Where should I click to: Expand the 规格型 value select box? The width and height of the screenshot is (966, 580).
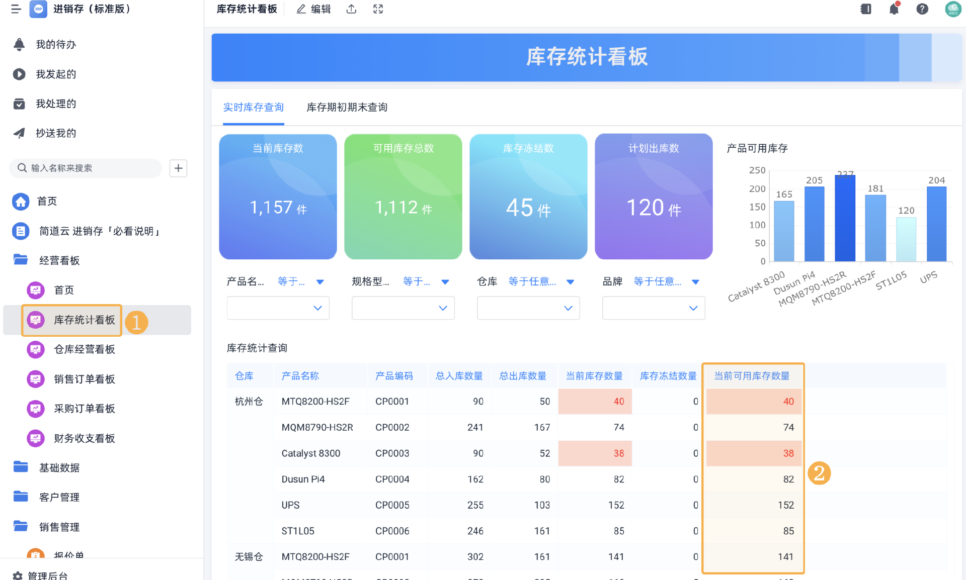tap(403, 308)
